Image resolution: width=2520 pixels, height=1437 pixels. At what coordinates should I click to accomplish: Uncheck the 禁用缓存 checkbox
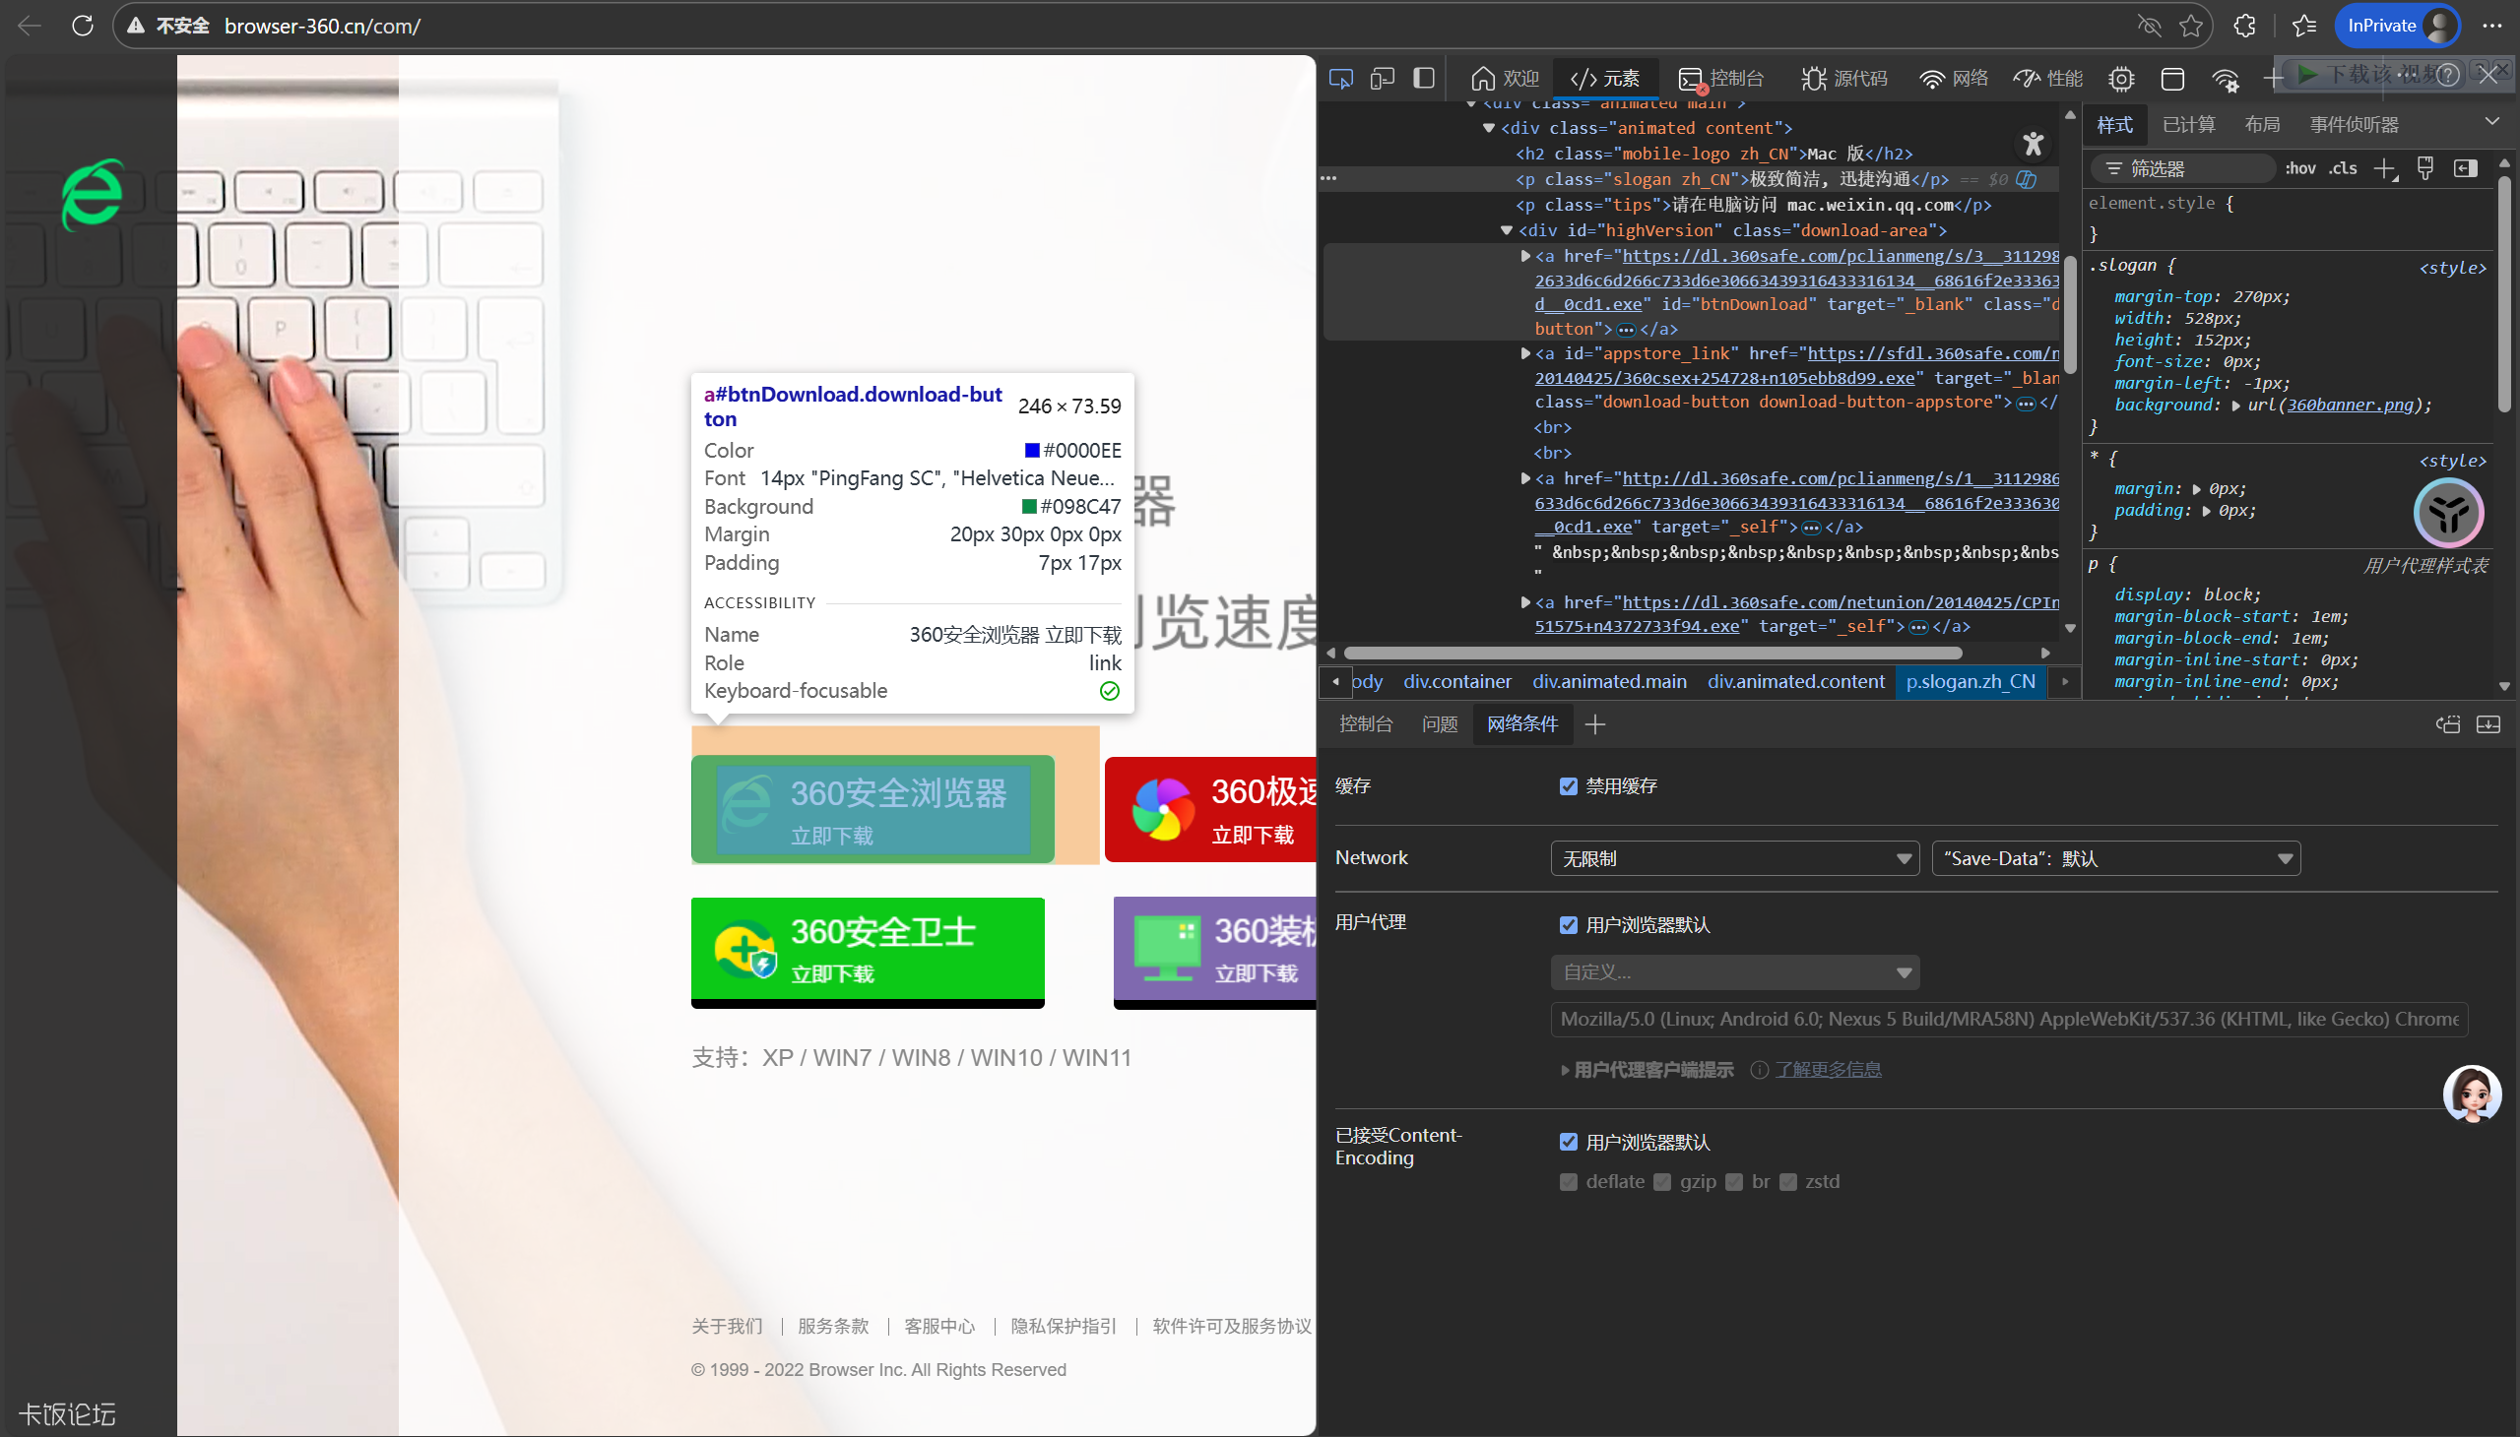pos(1568,786)
